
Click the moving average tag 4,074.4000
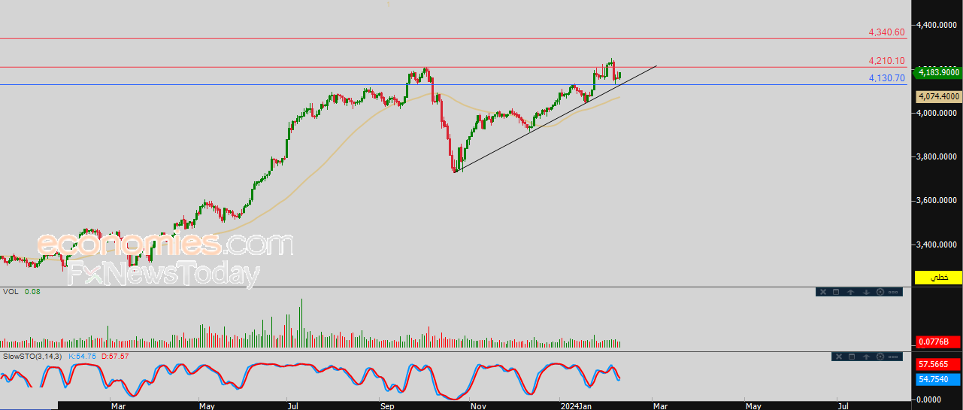point(938,96)
